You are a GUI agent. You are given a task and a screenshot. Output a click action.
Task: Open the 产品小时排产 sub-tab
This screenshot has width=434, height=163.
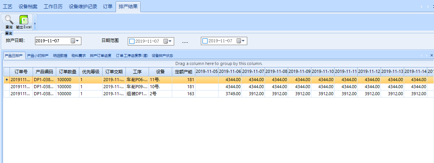(39, 56)
